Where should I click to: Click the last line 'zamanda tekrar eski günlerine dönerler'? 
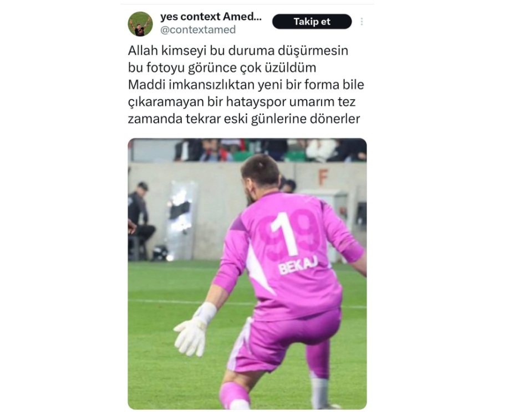pos(244,119)
